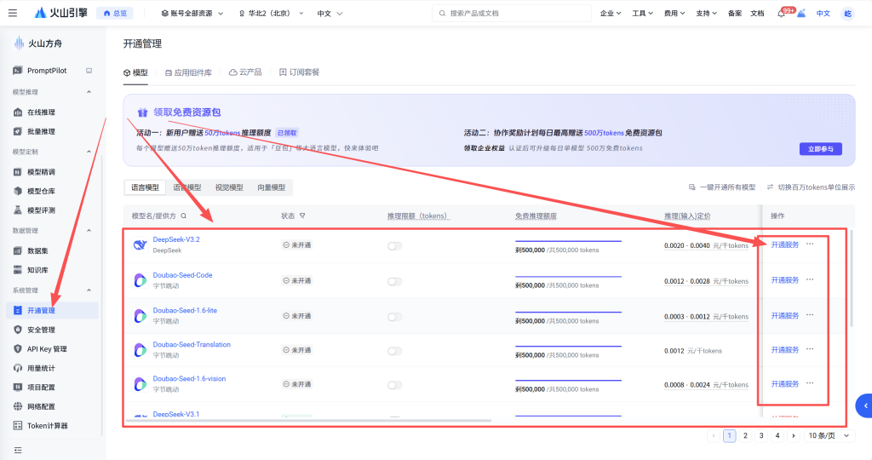Open 用量统计 in the sidebar

(41, 368)
